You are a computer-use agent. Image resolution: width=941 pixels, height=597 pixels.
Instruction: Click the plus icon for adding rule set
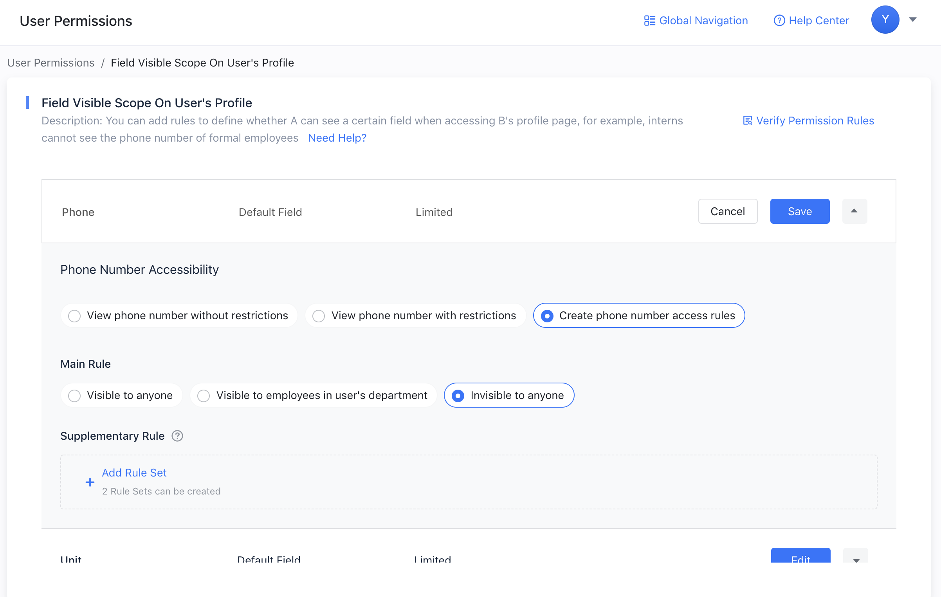90,482
